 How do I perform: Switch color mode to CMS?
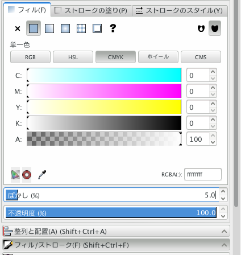[201, 57]
